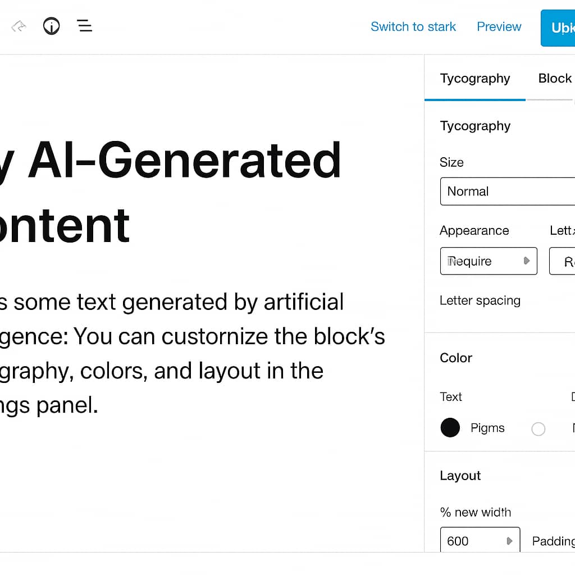Pick the black Text color swatch
This screenshot has height=575, width=575.
point(450,428)
